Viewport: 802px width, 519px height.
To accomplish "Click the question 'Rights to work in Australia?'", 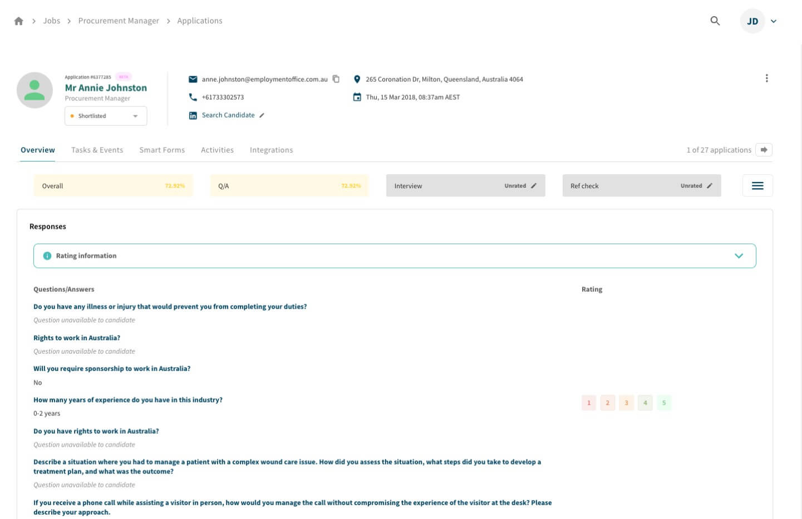I will 77,337.
